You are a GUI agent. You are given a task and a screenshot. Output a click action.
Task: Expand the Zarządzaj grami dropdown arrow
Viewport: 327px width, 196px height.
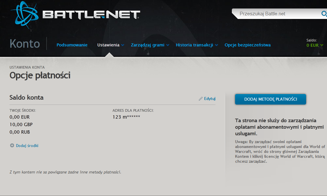(x=167, y=45)
